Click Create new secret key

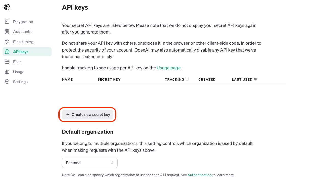87,115
